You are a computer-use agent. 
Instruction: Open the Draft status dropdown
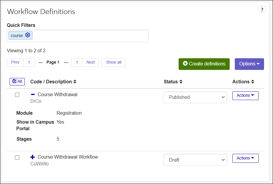(x=195, y=160)
